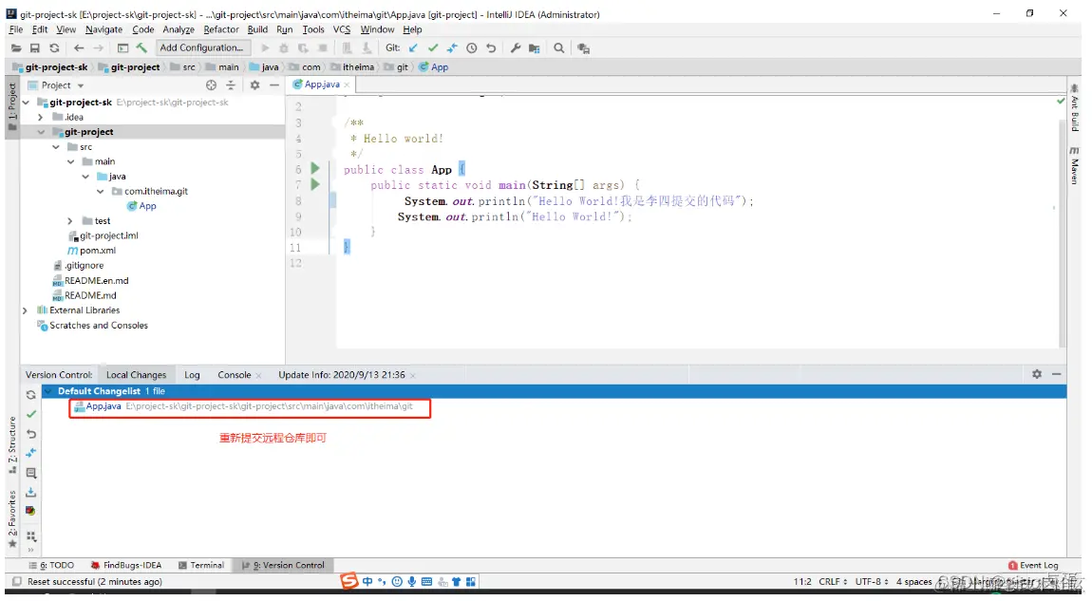
Task: Select .gitignore file in project tree
Action: pos(78,265)
